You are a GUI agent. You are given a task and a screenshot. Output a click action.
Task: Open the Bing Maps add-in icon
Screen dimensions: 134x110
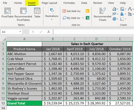(x=88, y=11)
